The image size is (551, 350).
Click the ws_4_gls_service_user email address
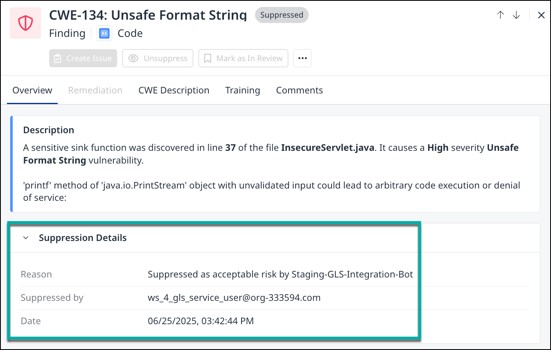pos(234,298)
